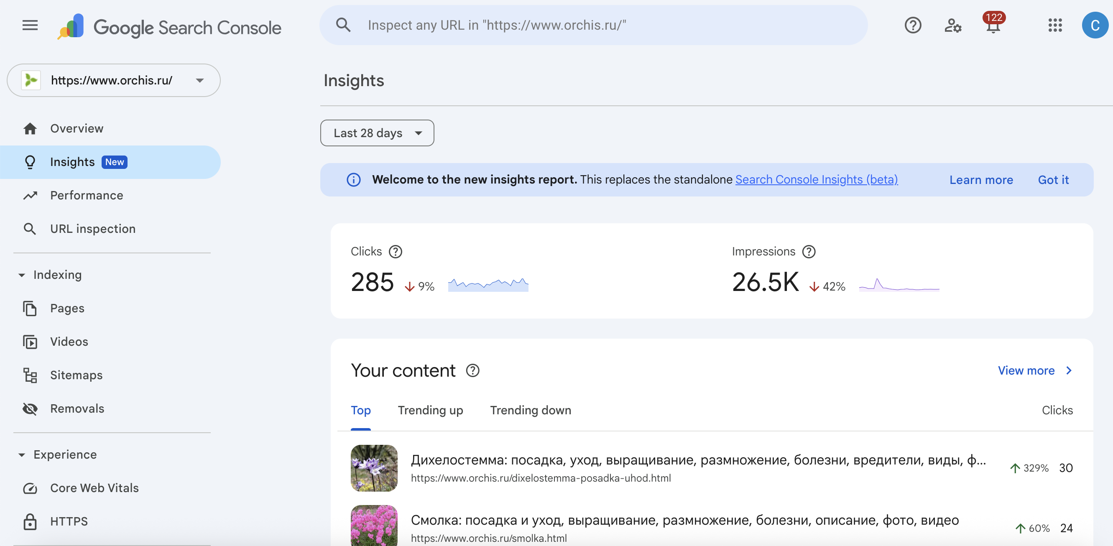The width and height of the screenshot is (1113, 546).
Task: Open the hamburger main menu
Action: click(x=30, y=26)
